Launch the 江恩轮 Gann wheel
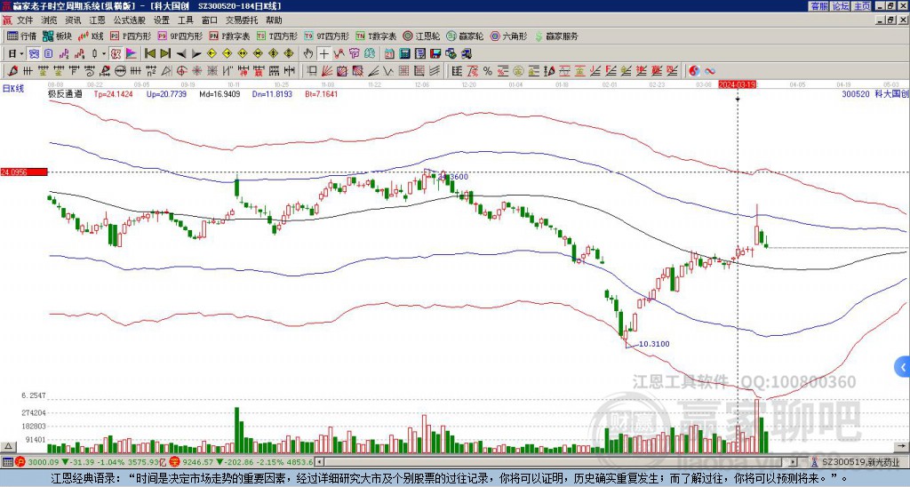The height and width of the screenshot is (487, 910). (421, 36)
